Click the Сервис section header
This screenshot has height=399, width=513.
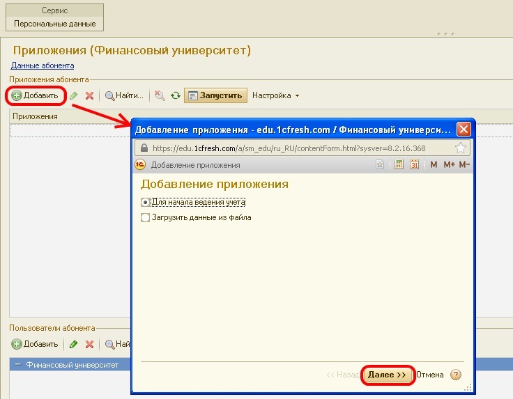pos(55,10)
